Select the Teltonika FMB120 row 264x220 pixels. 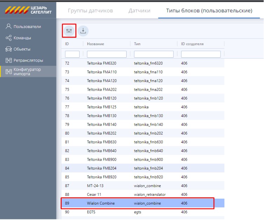tap(143, 98)
